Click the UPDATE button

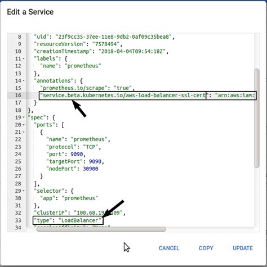(243, 248)
